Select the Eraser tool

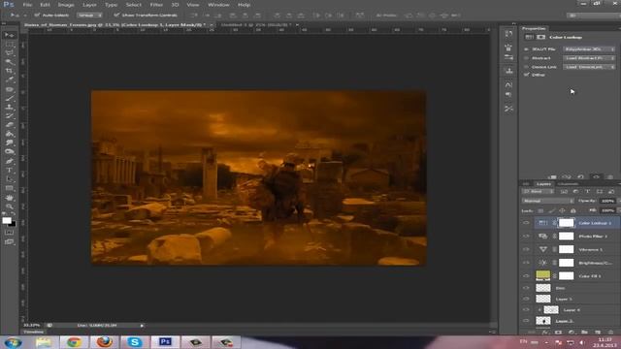coord(9,125)
